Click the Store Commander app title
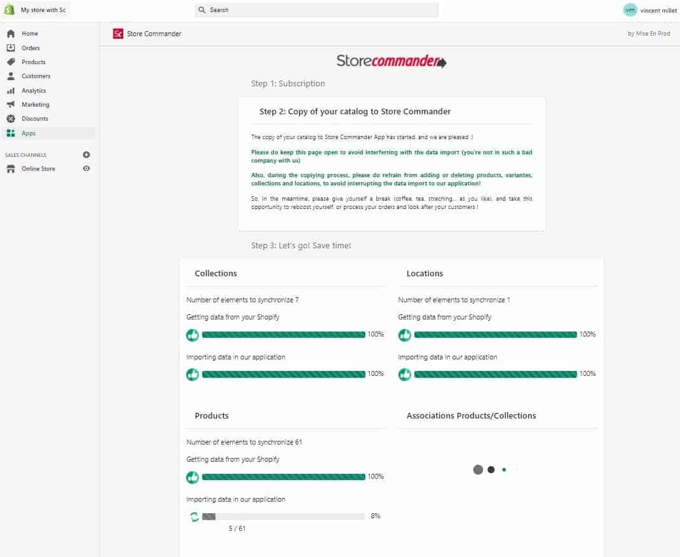 [154, 34]
